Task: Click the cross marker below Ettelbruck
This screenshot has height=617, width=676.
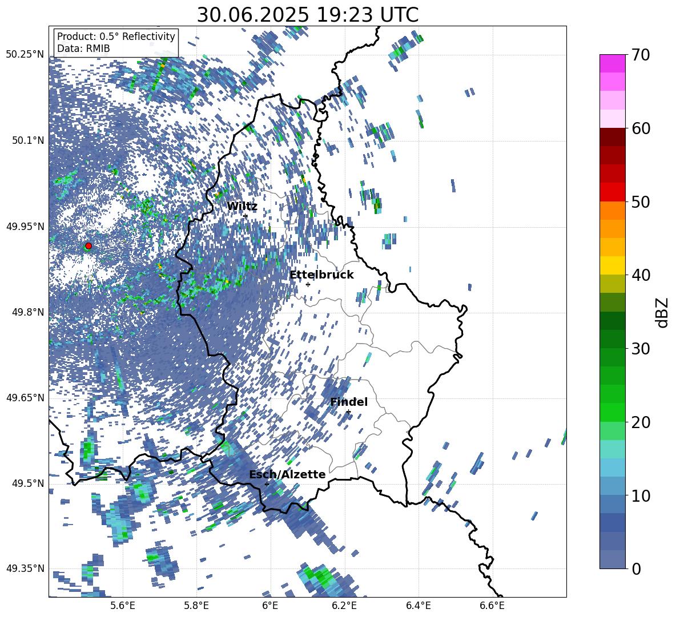Action: [308, 284]
